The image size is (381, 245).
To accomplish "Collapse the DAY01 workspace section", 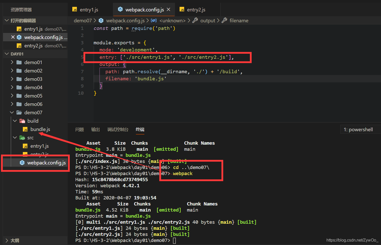I will tap(7, 54).
